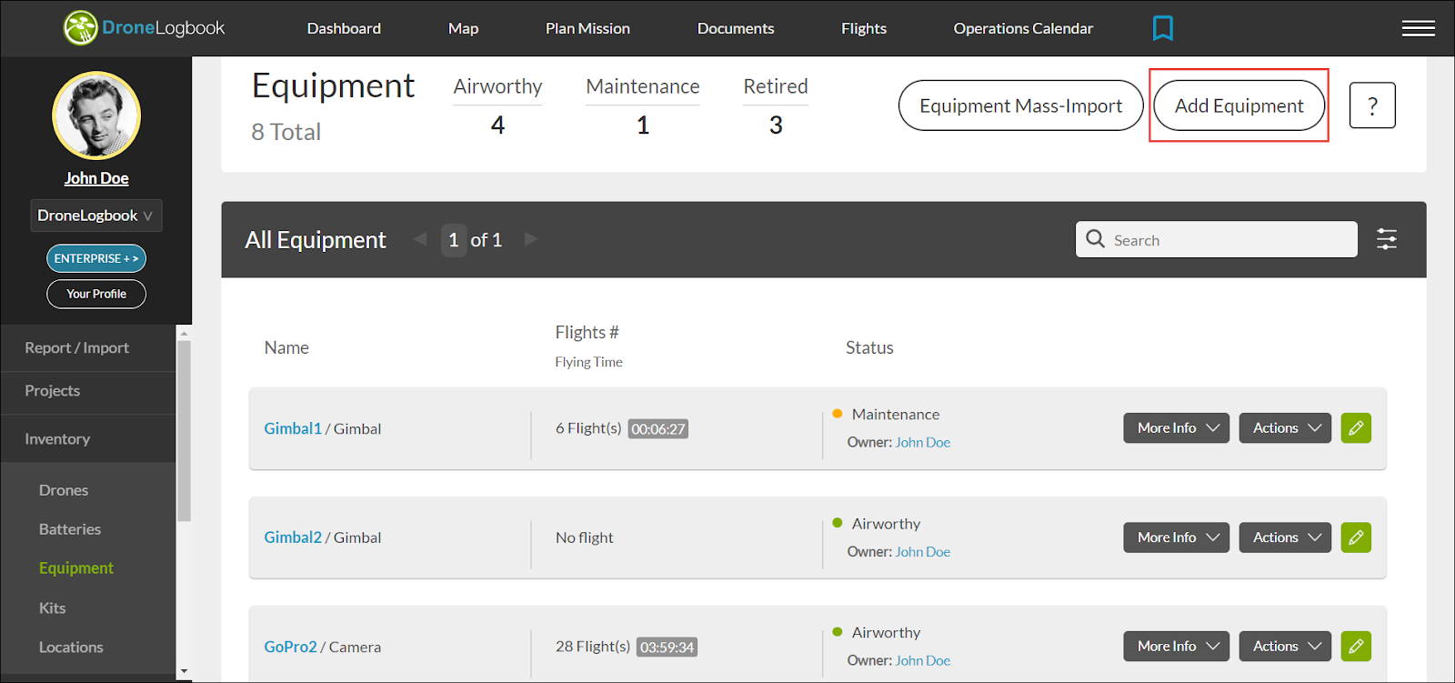Image resolution: width=1455 pixels, height=683 pixels.
Task: Click the Name column header
Action: coord(286,348)
